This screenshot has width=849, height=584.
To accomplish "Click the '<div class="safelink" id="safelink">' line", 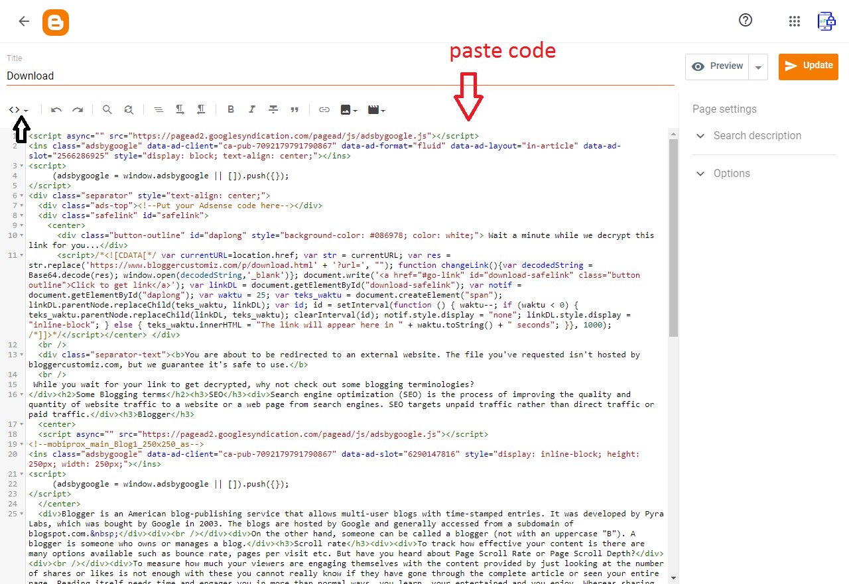I will click(x=123, y=215).
